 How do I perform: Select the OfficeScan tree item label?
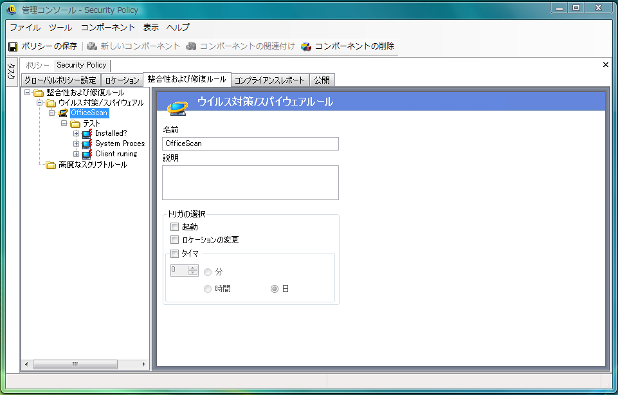[89, 113]
